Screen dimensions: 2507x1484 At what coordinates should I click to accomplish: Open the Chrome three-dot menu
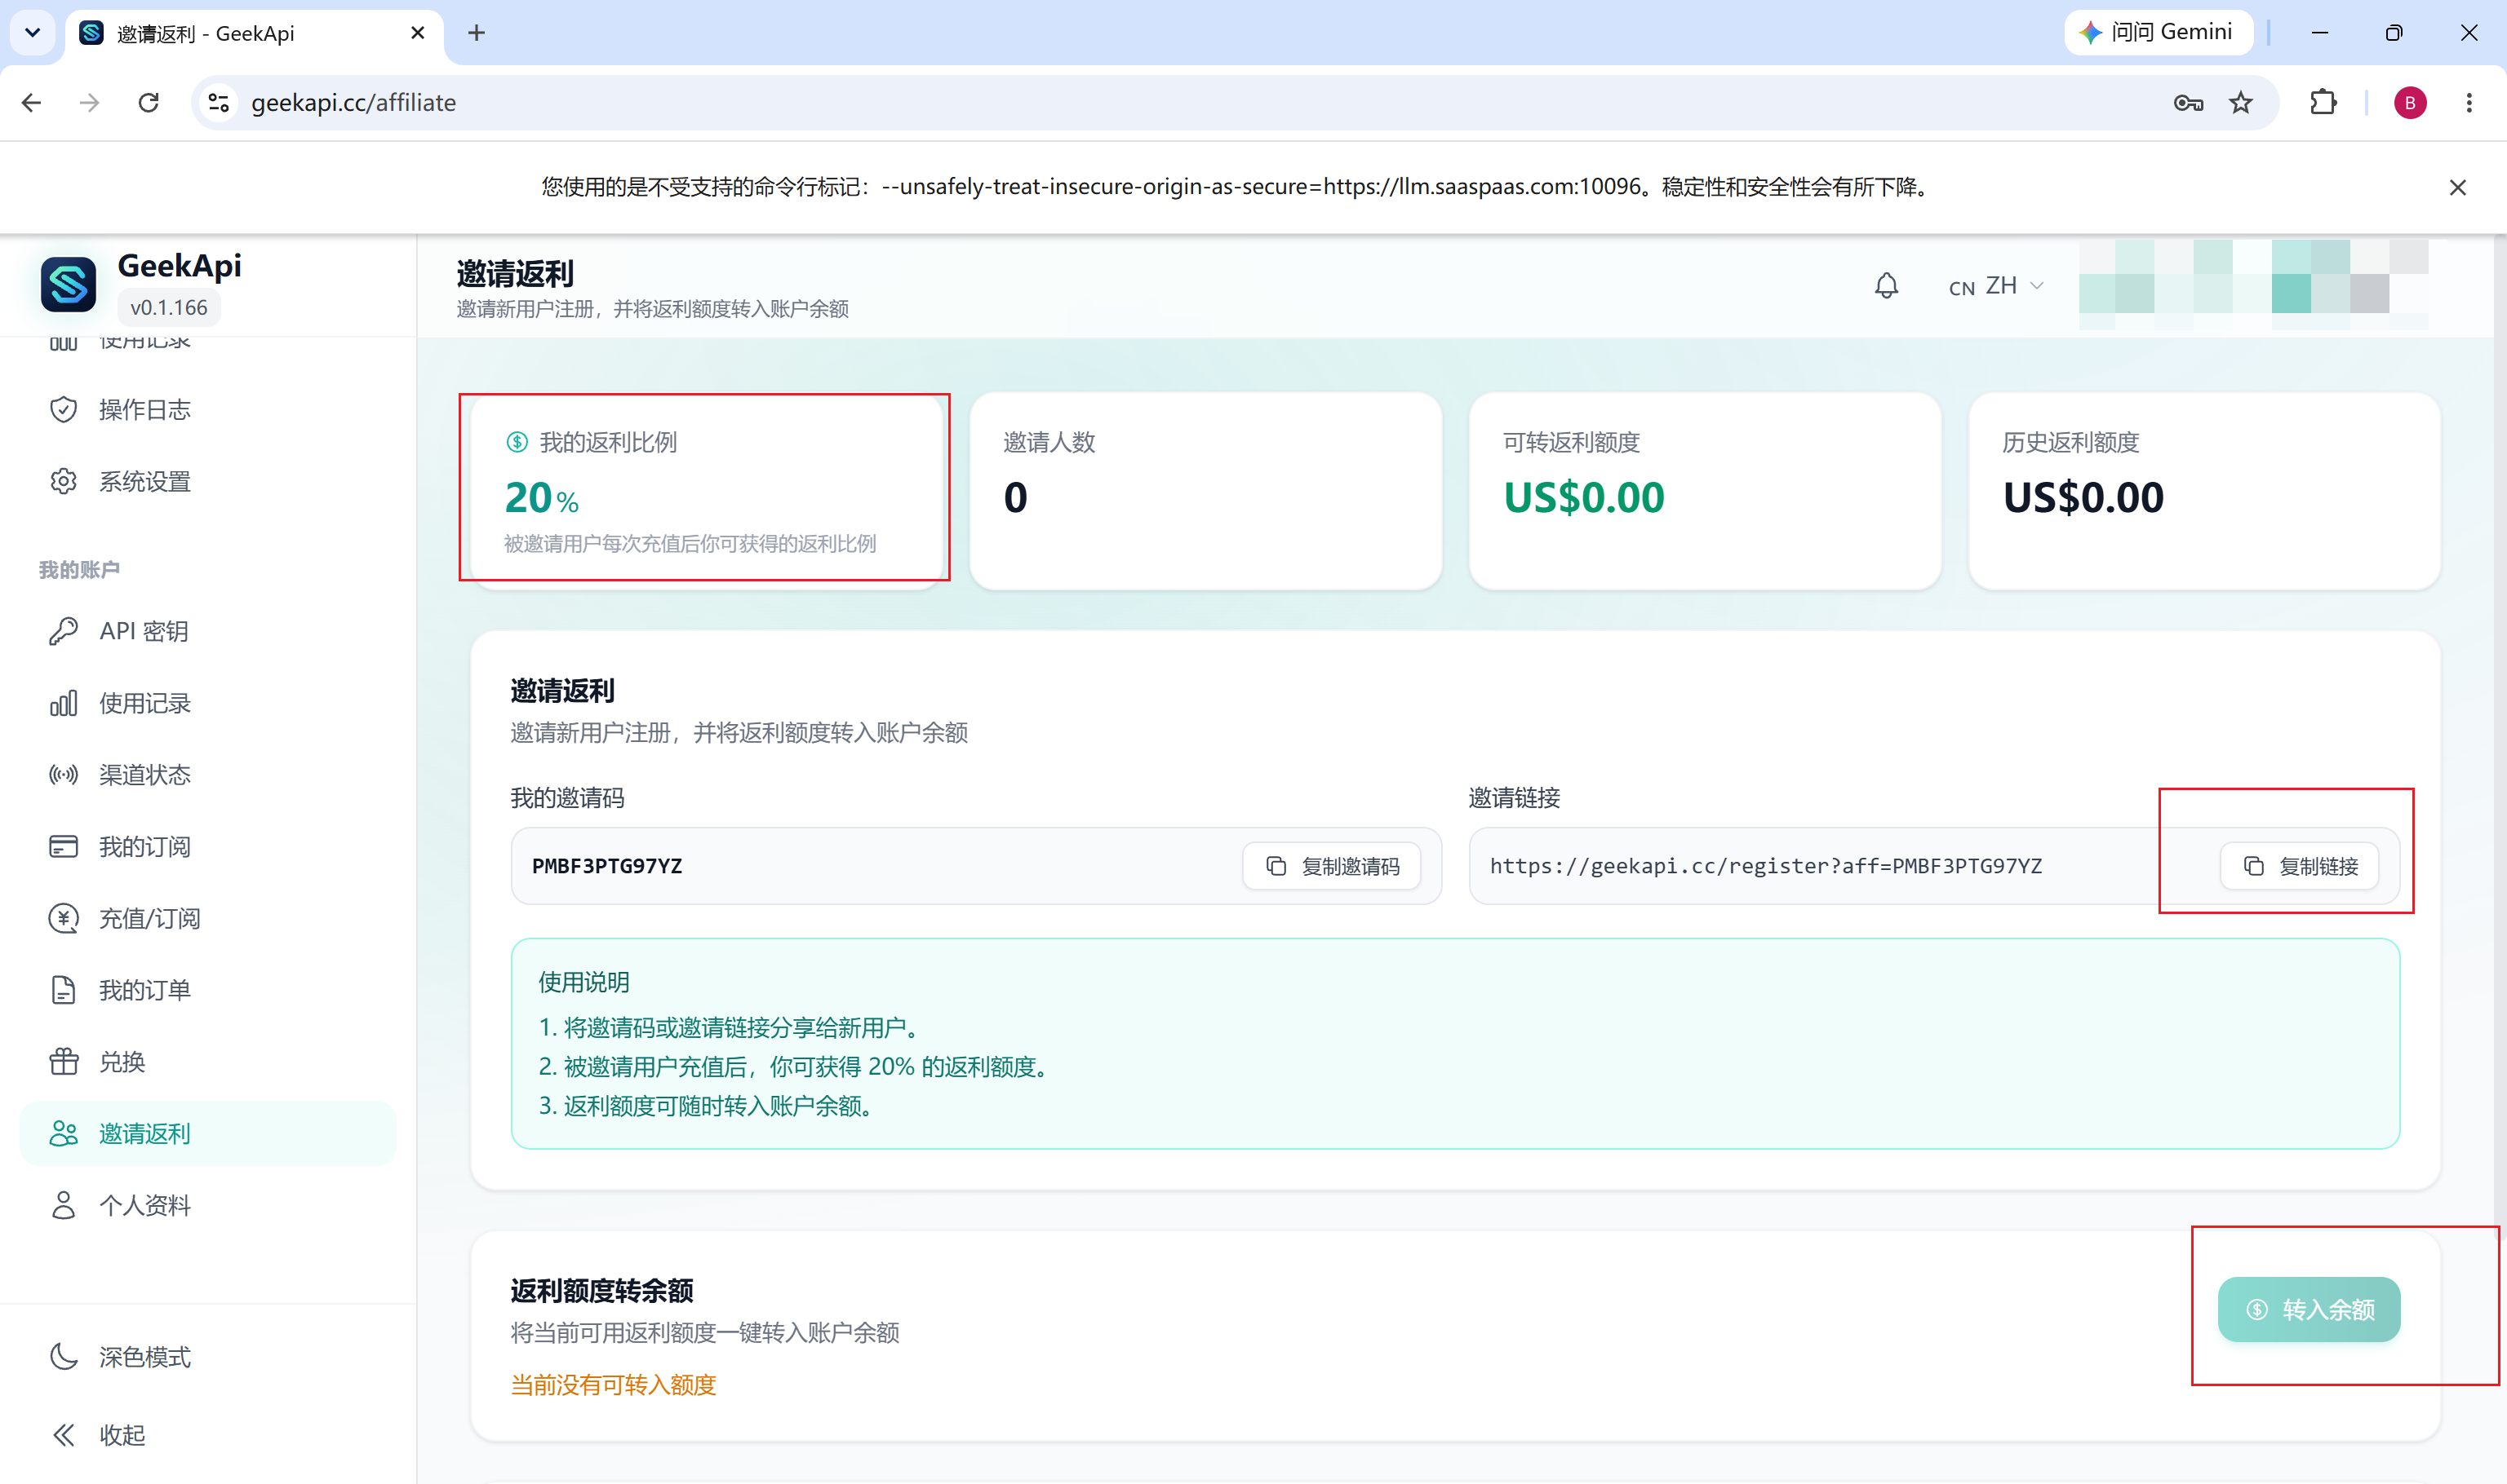click(2469, 103)
